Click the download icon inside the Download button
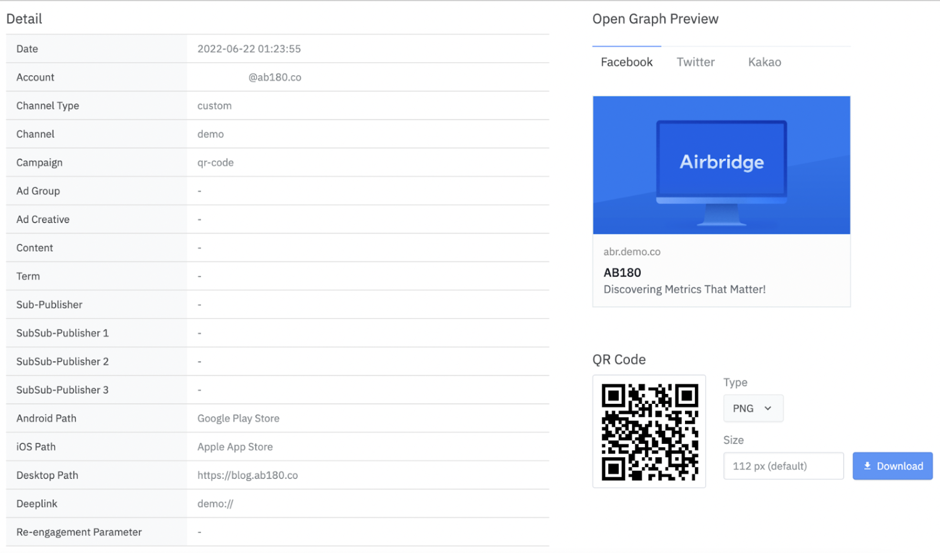The width and height of the screenshot is (940, 553). click(867, 466)
